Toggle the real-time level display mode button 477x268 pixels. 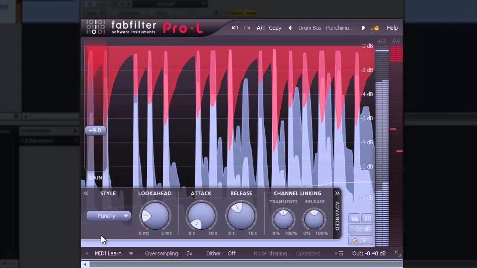point(354,218)
